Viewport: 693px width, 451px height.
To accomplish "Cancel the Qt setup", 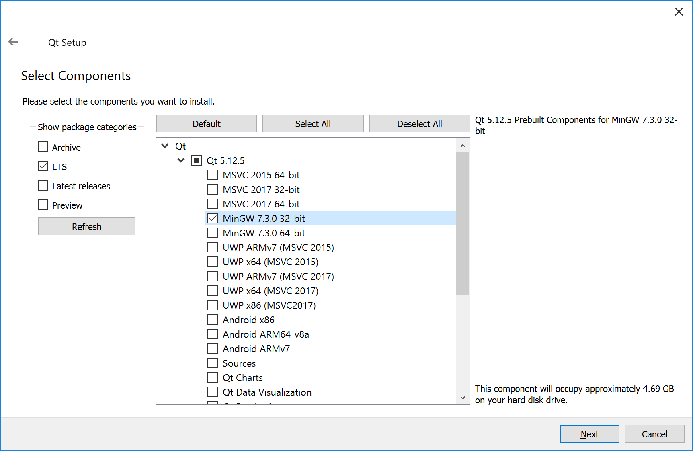I will click(x=654, y=434).
